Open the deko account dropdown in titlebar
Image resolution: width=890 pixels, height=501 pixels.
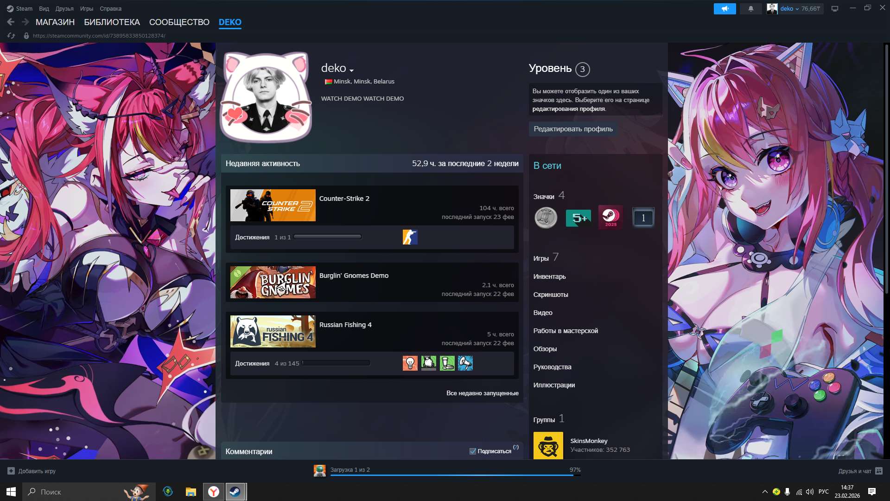click(794, 8)
